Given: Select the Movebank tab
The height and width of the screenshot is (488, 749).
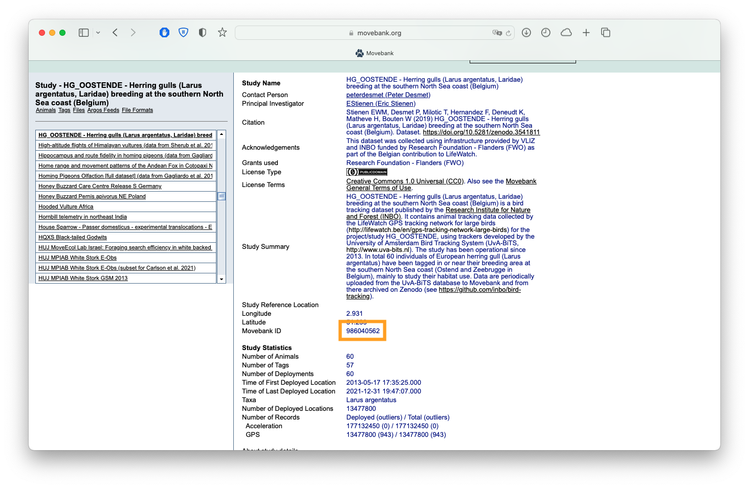Looking at the screenshot, I should click(375, 53).
